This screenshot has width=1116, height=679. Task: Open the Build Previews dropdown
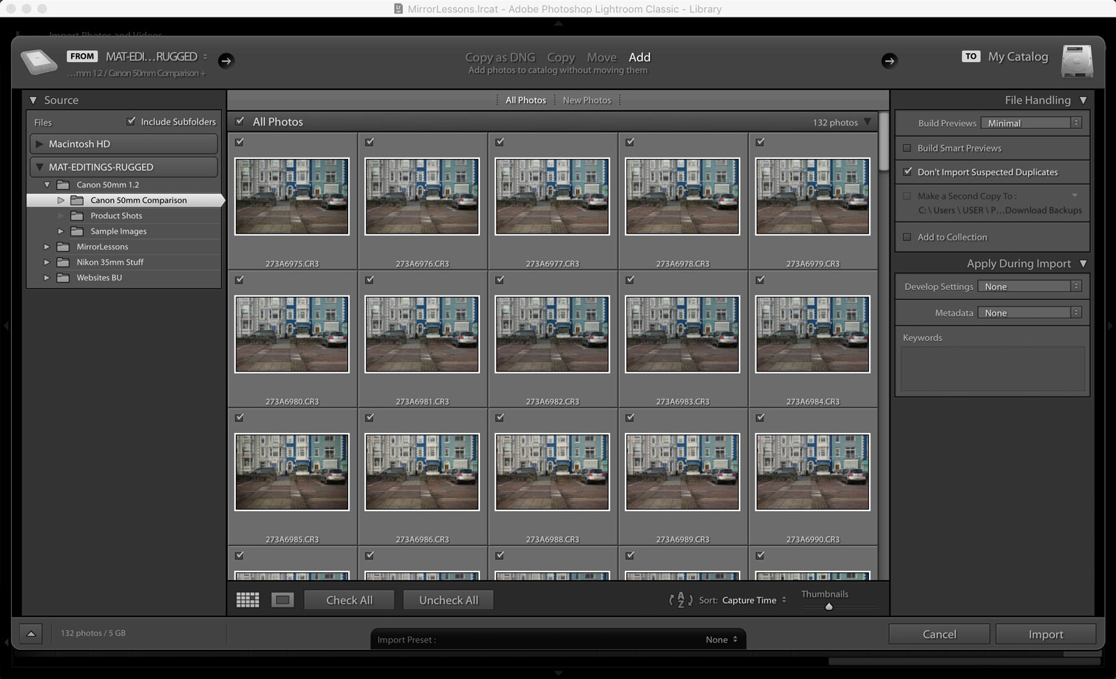pos(1031,123)
